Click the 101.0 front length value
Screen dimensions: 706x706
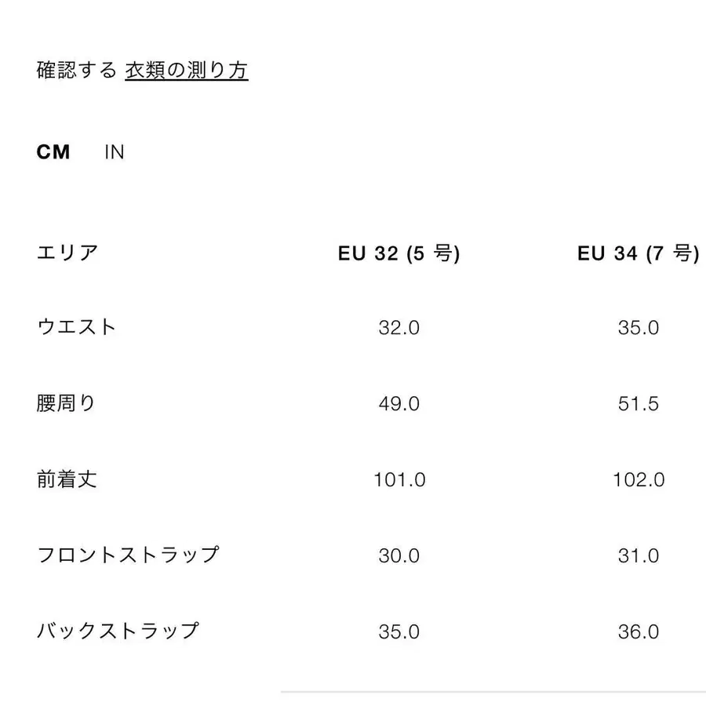click(x=400, y=479)
